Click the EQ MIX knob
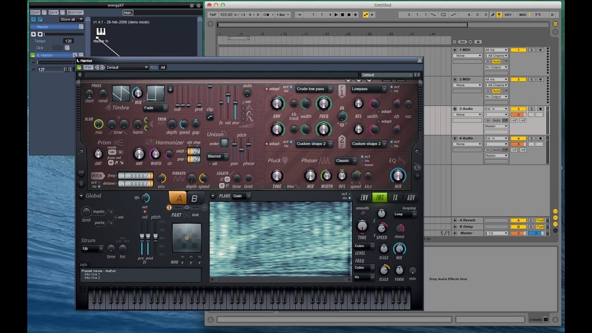The width and height of the screenshot is (592, 333). click(x=398, y=176)
